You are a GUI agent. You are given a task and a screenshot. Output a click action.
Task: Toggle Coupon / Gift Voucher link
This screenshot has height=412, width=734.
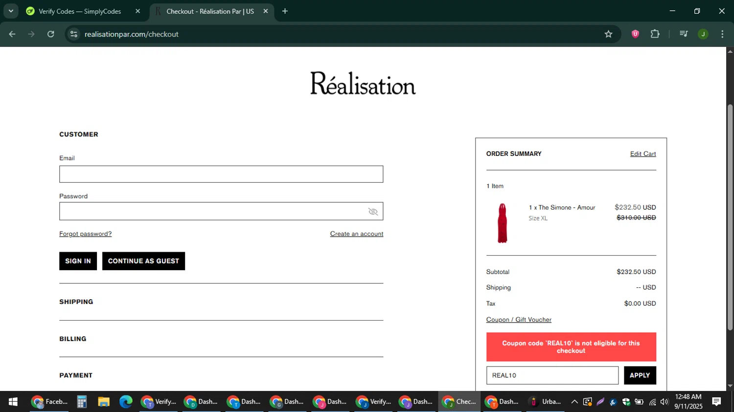pyautogui.click(x=519, y=320)
